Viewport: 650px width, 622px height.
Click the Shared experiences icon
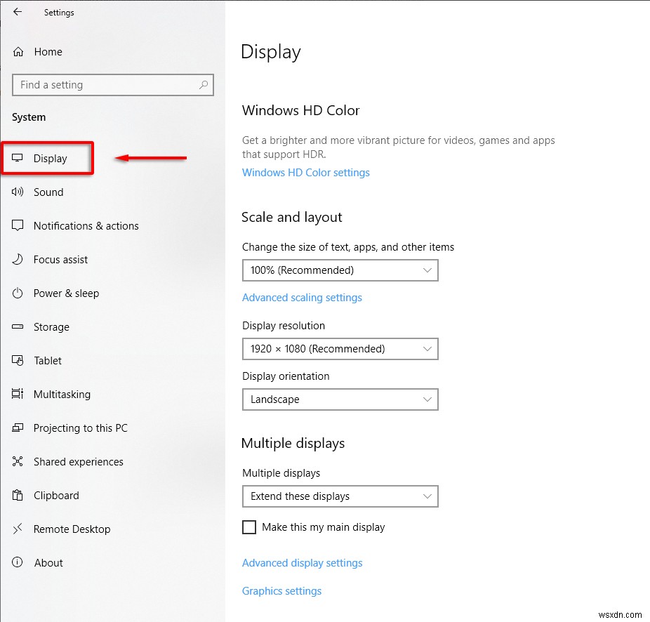coord(18,461)
